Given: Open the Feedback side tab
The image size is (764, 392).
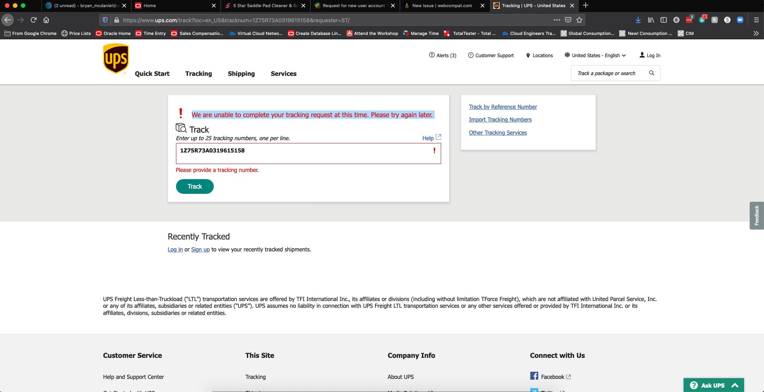Looking at the screenshot, I should tap(756, 215).
